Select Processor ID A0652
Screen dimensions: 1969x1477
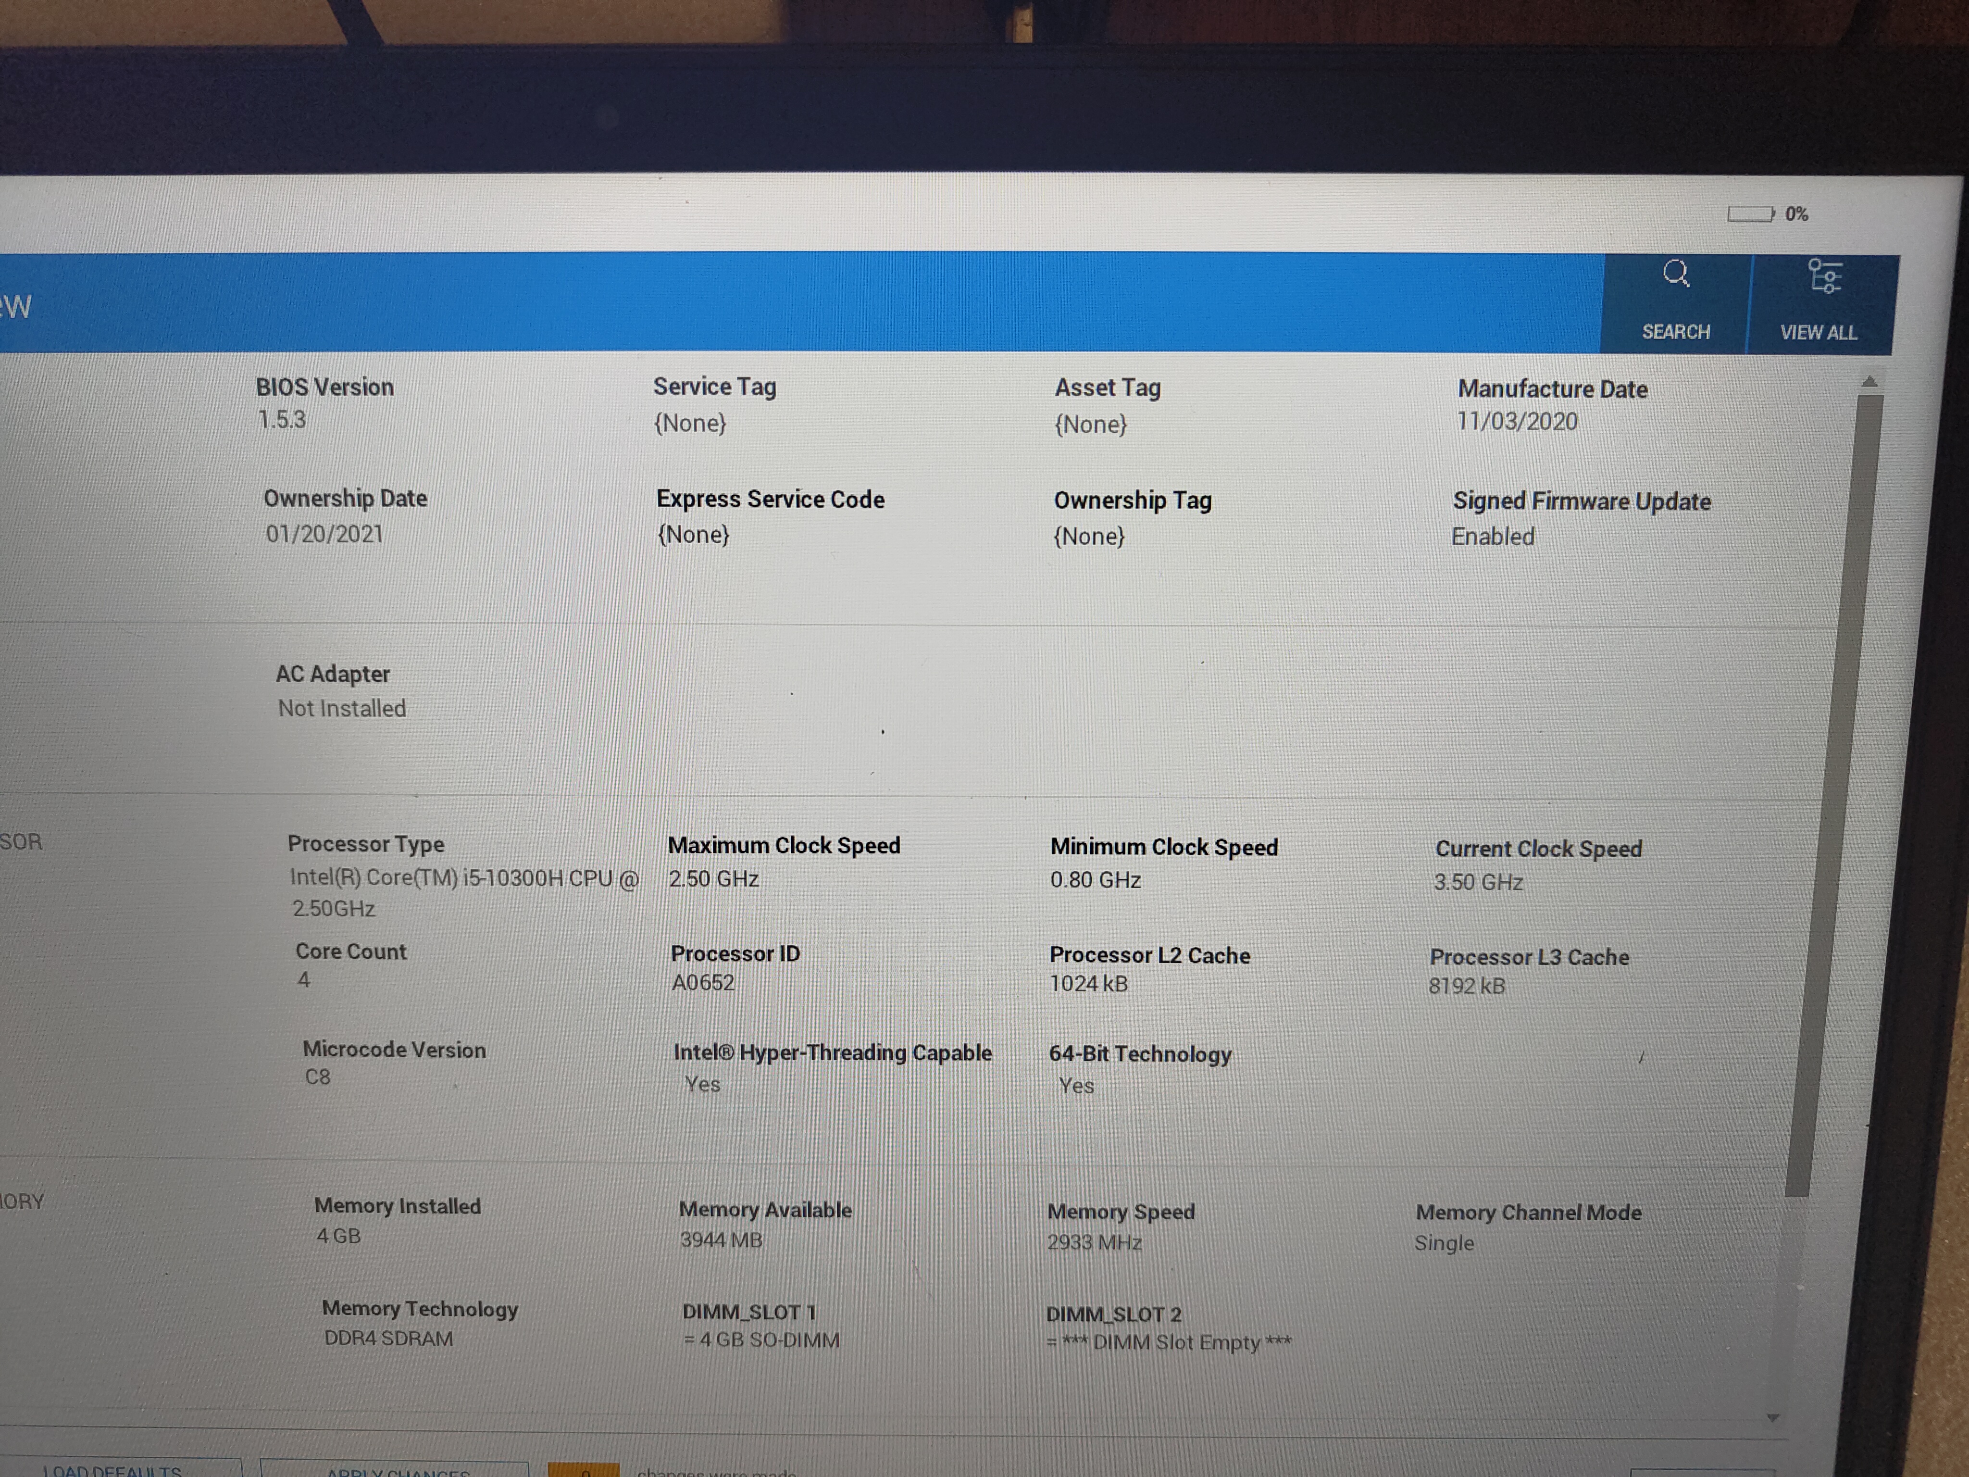click(703, 982)
